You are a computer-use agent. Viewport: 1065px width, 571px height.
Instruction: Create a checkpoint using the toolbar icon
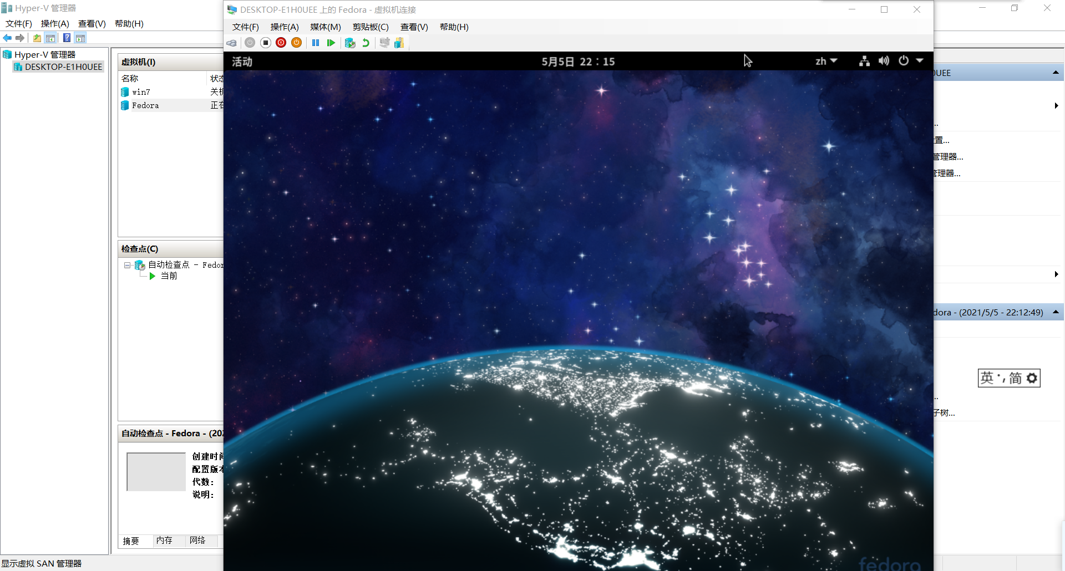point(350,43)
